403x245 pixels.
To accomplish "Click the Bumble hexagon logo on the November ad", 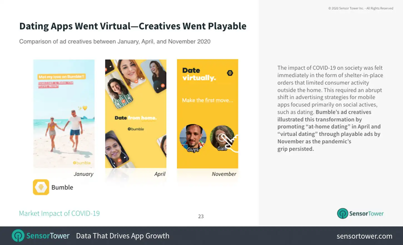I will (x=230, y=73).
